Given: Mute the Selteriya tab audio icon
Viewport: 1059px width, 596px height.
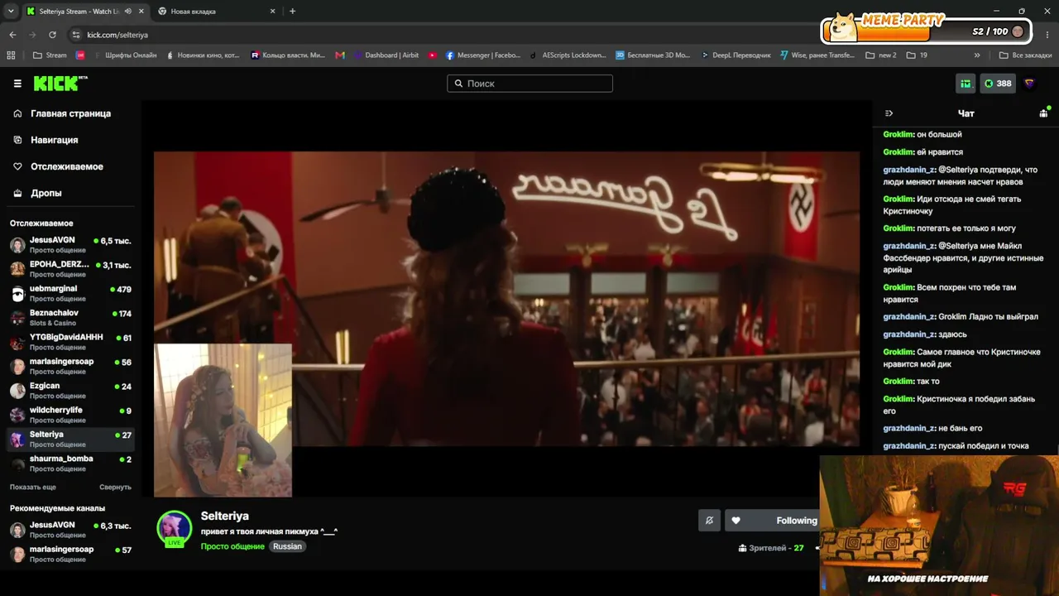Looking at the screenshot, I should point(127,12).
